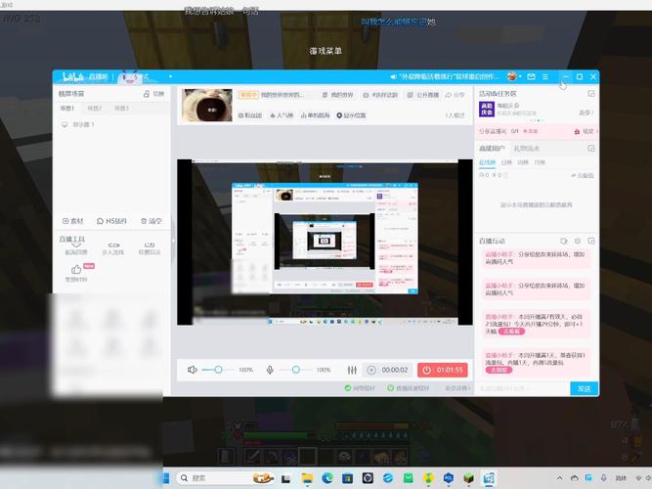Open the Minecraft block icon on the taskbar
Screen dimensions: 652x489
[x=468, y=478]
